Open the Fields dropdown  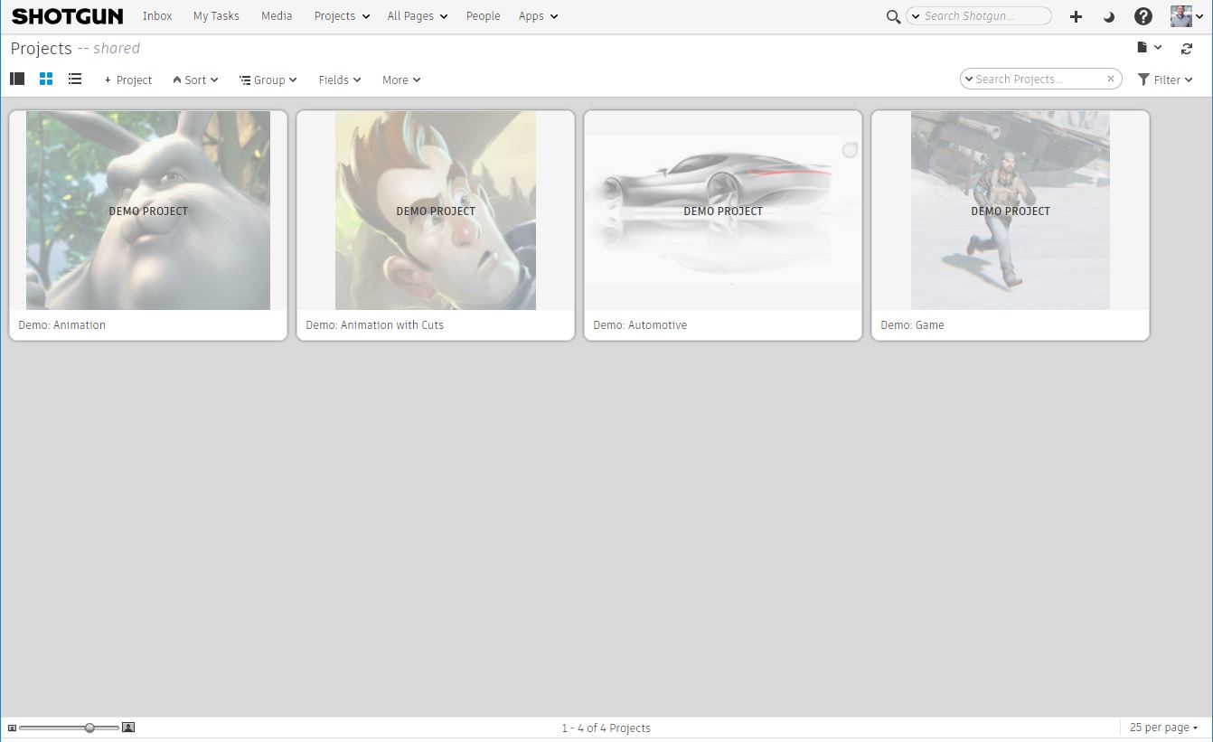340,80
